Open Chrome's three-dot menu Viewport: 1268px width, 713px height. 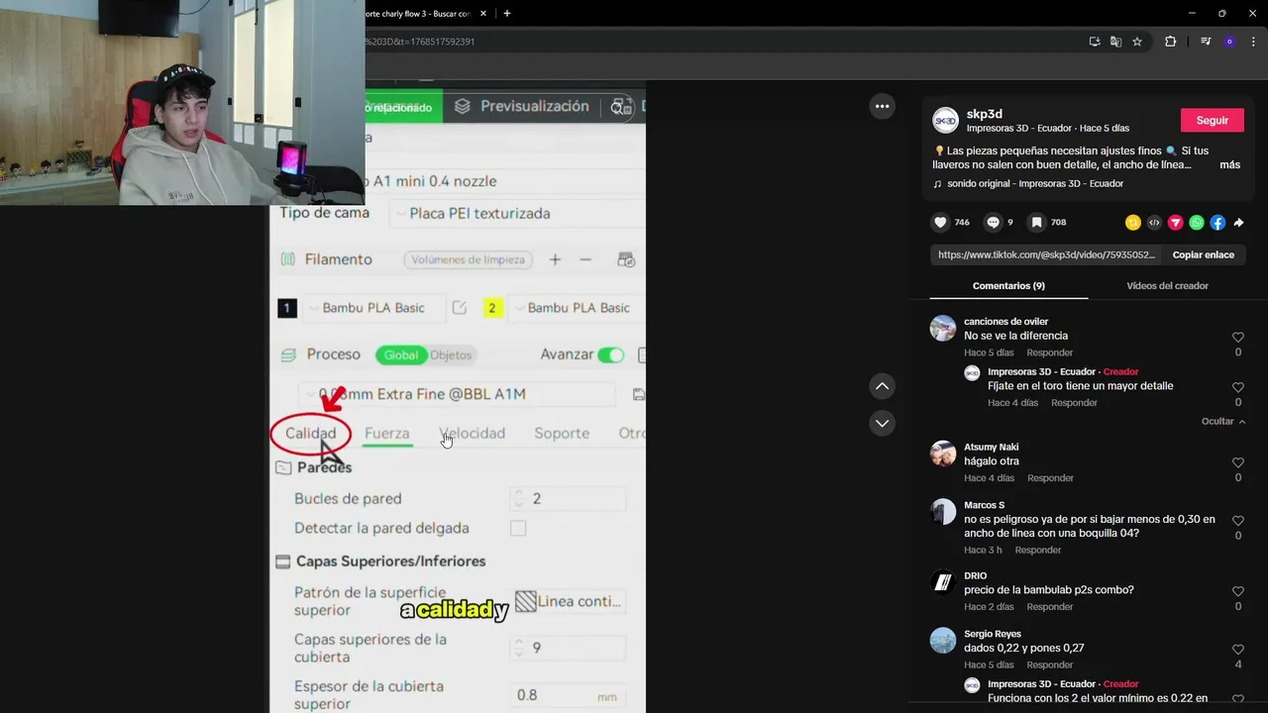(1253, 42)
